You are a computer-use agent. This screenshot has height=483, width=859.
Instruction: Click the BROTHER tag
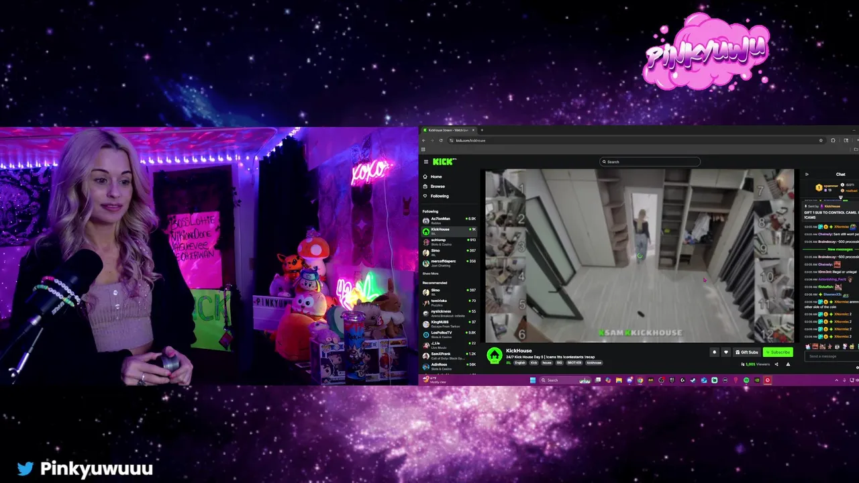(x=574, y=362)
